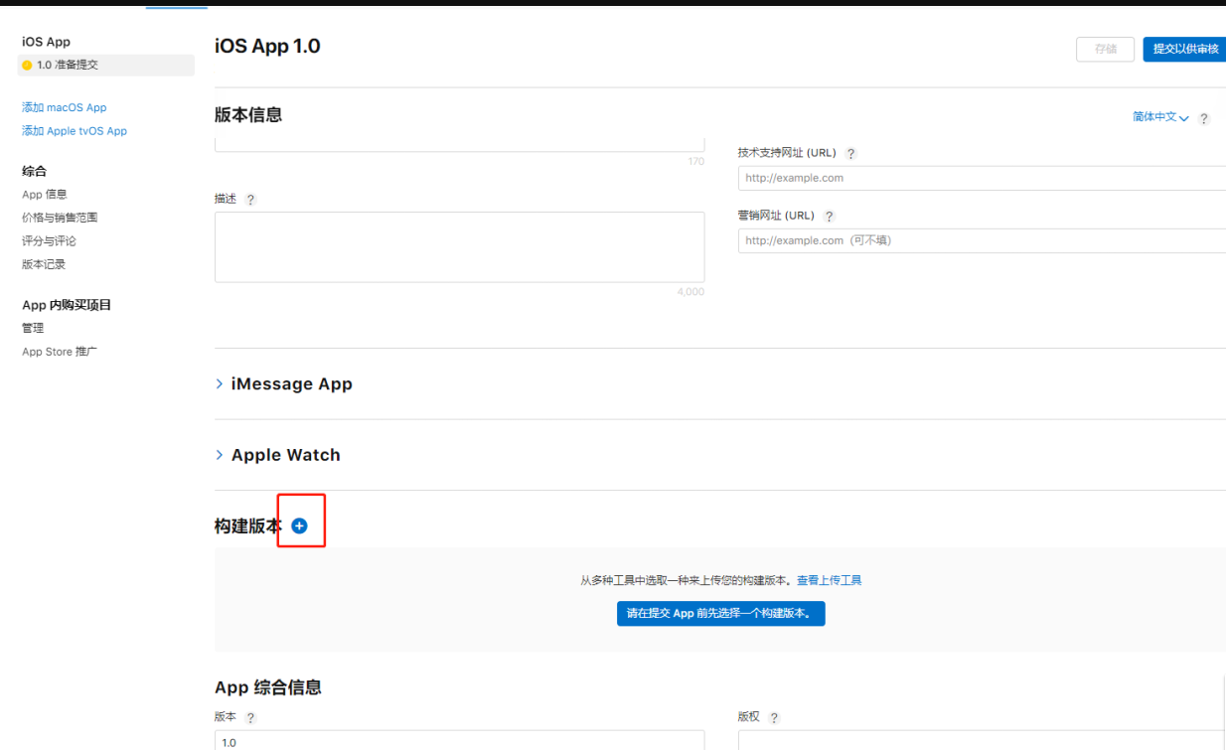The height and width of the screenshot is (750, 1226).
Task: Click the 描述 text area
Action: click(x=459, y=247)
